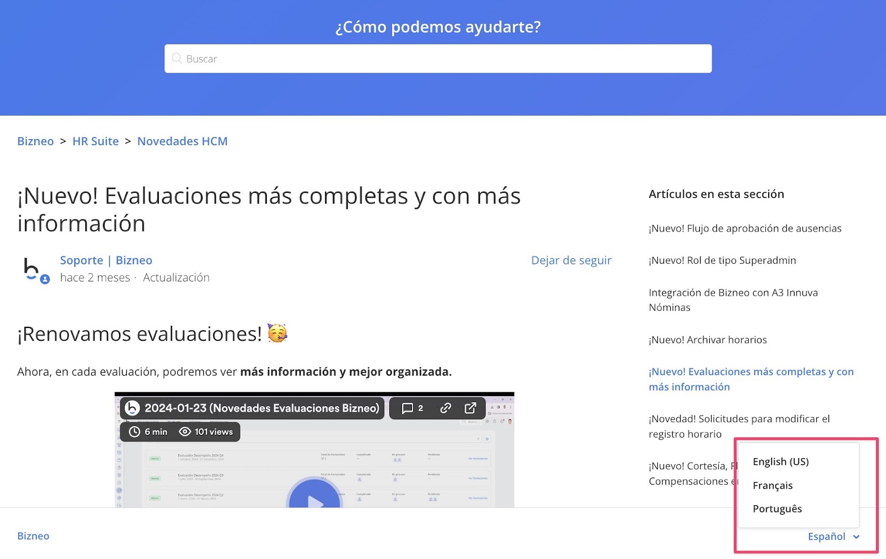Click the footer Bizneo link
The width and height of the screenshot is (886, 559).
33,536
